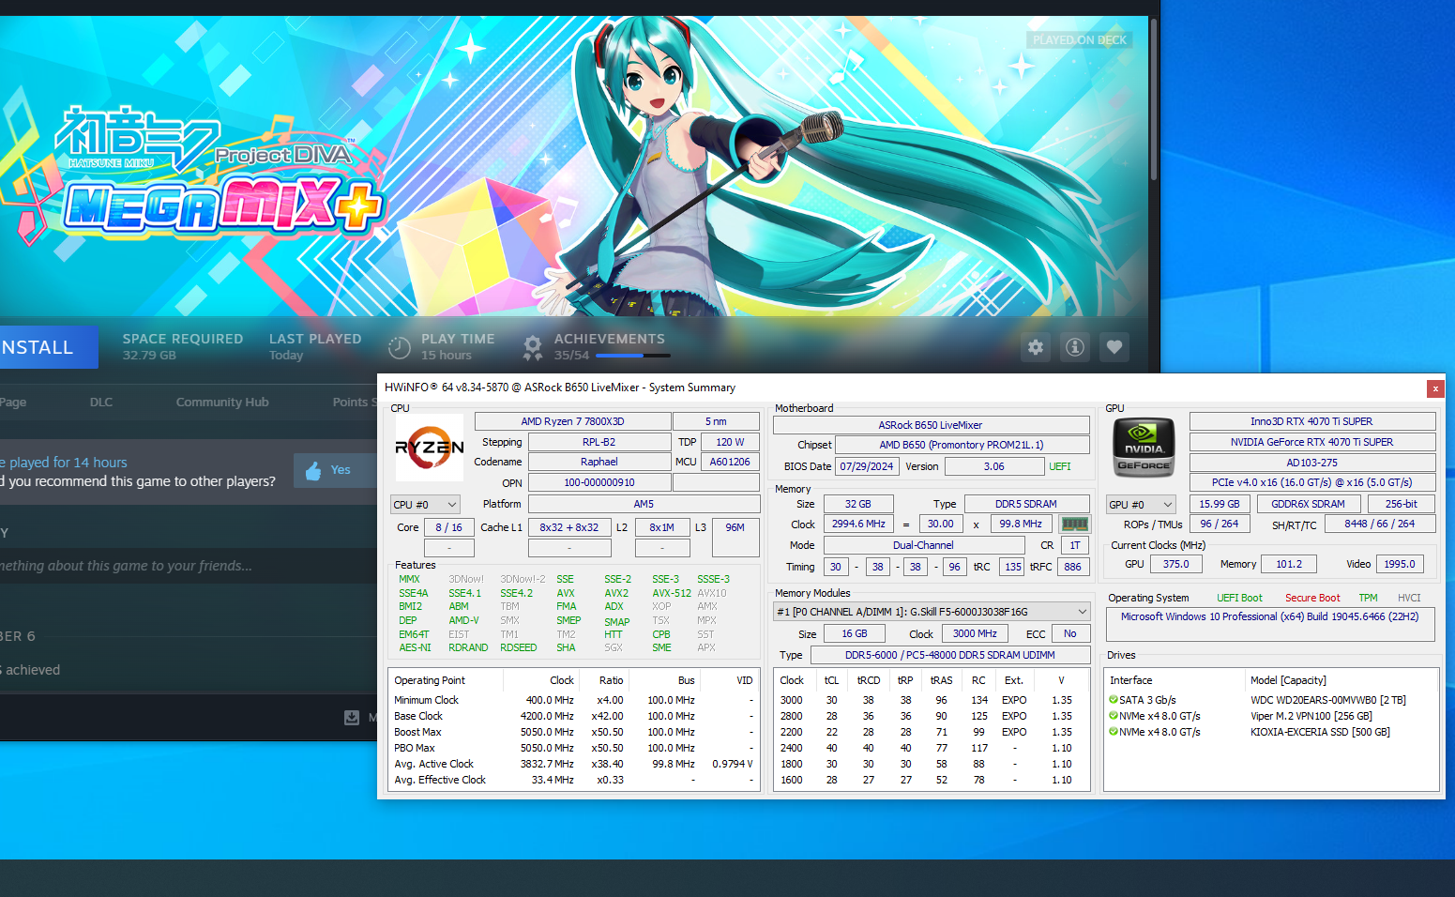The height and width of the screenshot is (897, 1455).
Task: Click the download icon at the bottom of Steam
Action: [352, 718]
